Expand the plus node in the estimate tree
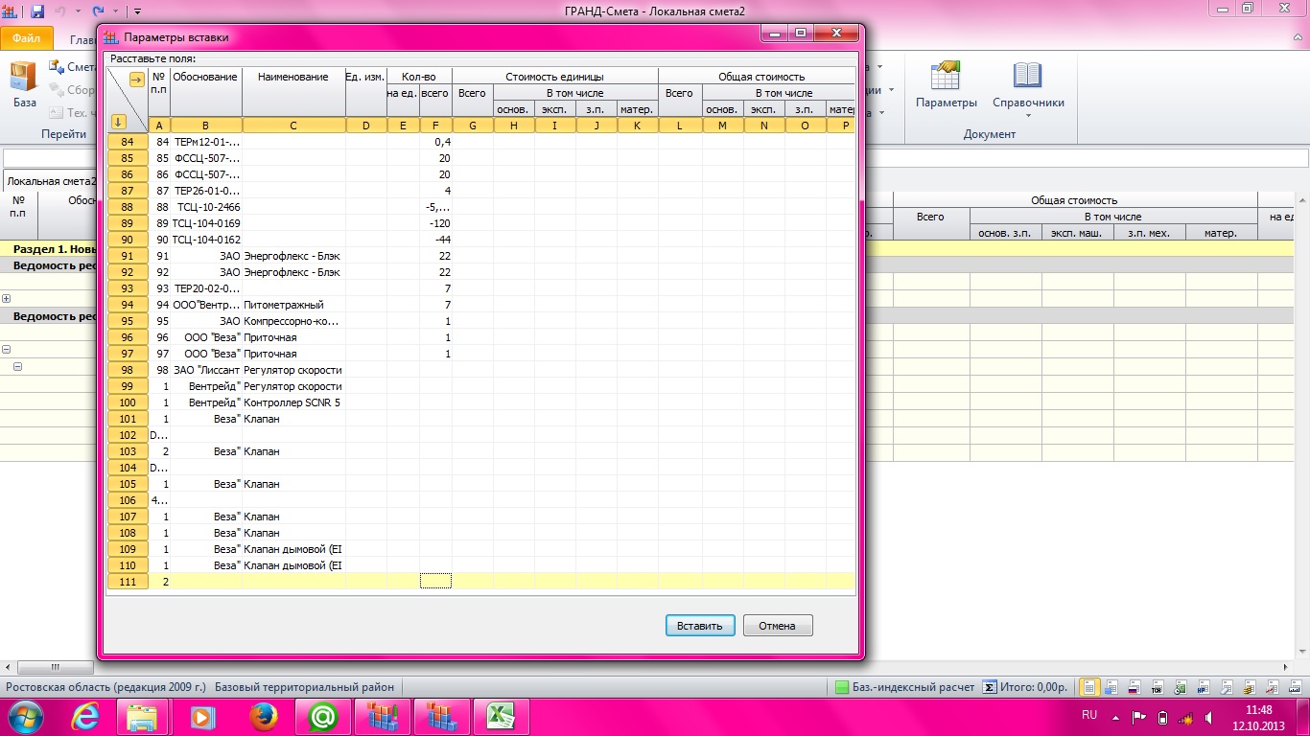1310x736 pixels. (x=7, y=299)
